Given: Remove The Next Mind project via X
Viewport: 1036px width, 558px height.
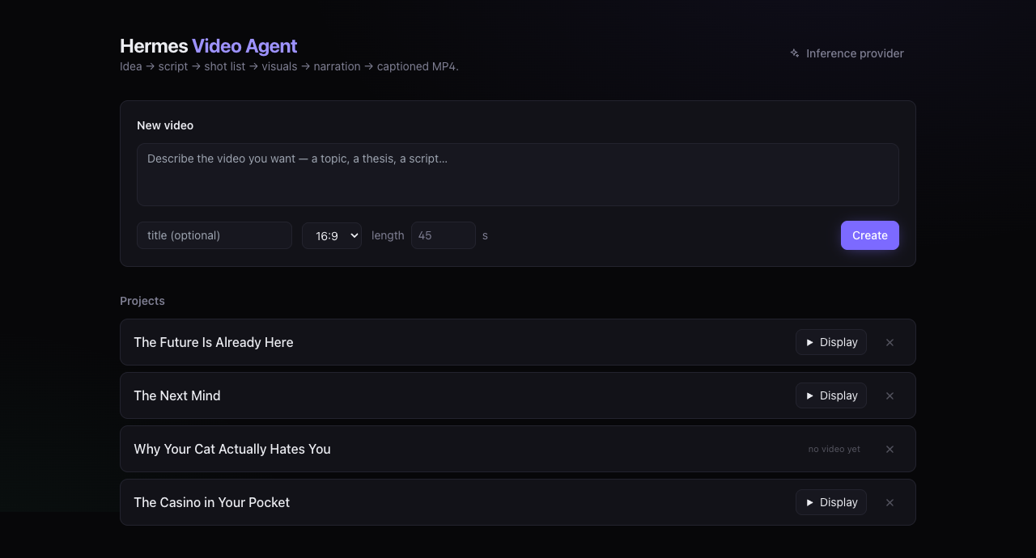Looking at the screenshot, I should [890, 395].
